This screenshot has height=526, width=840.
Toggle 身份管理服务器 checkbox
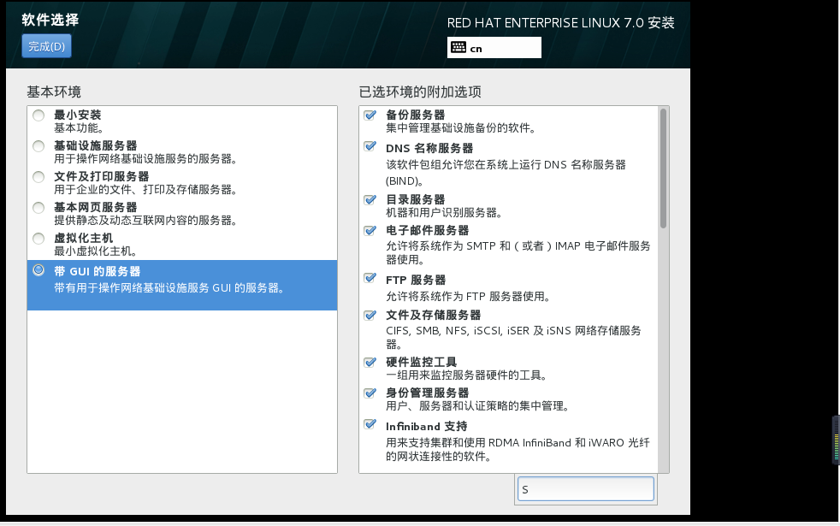point(370,393)
